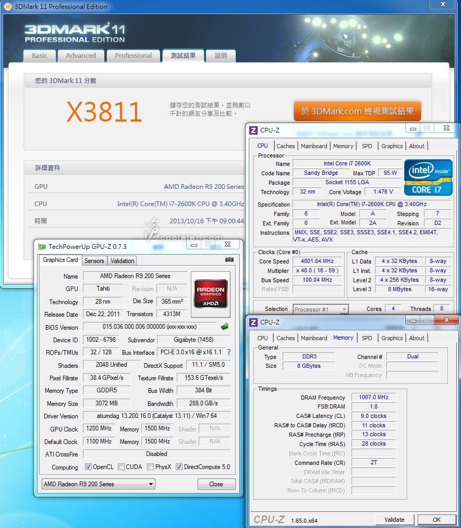
Task: Click the orange 3DMark.com view results button
Action: coord(357,111)
